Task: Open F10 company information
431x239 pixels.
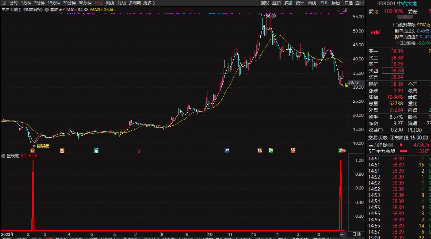Action: point(324,3)
